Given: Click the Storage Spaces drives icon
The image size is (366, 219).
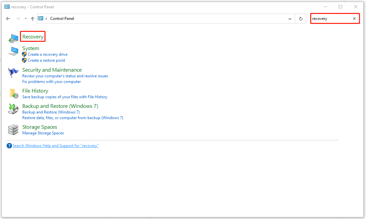Looking at the screenshot, I should click(x=13, y=130).
